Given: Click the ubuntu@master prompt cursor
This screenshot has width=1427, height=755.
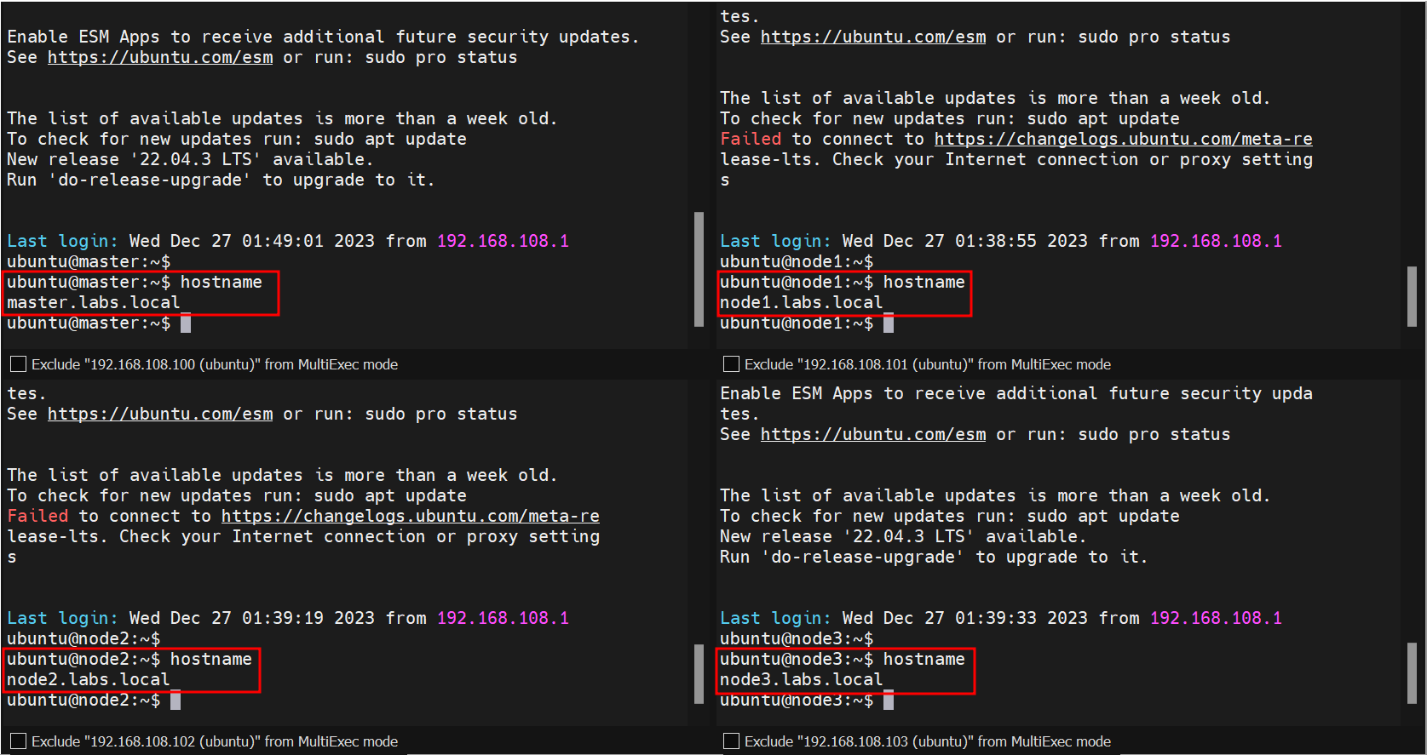Looking at the screenshot, I should 186,323.
